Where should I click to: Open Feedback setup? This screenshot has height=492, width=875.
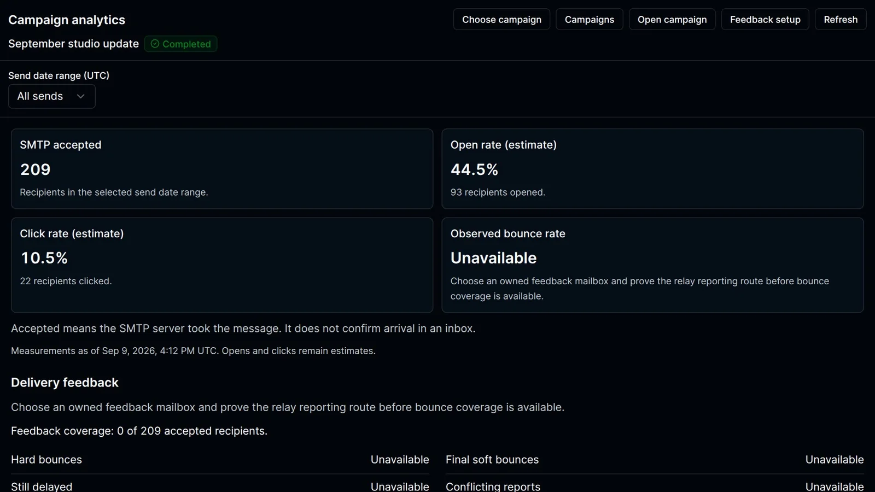(765, 20)
